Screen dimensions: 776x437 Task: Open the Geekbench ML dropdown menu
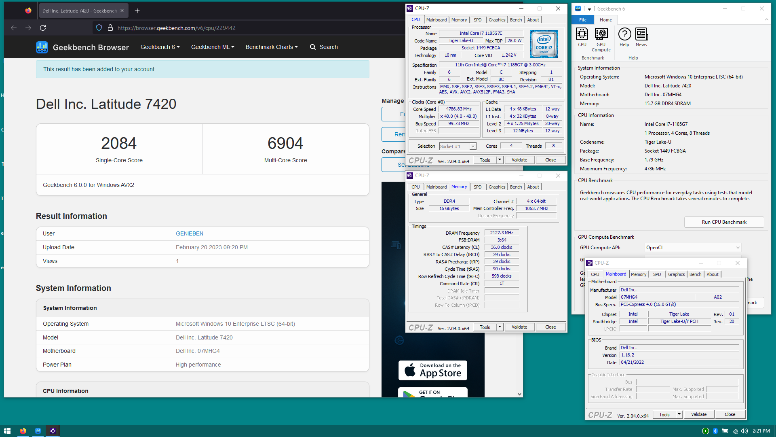point(213,47)
